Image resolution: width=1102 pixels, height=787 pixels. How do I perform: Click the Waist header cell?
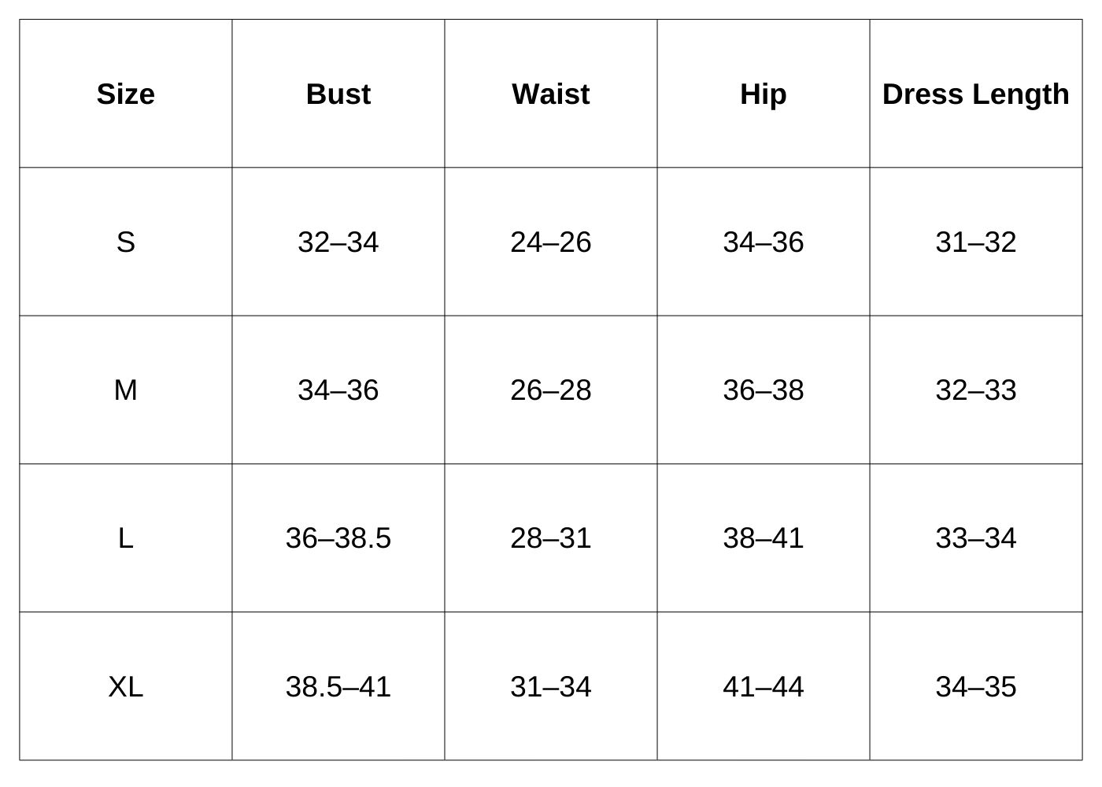[x=551, y=94]
